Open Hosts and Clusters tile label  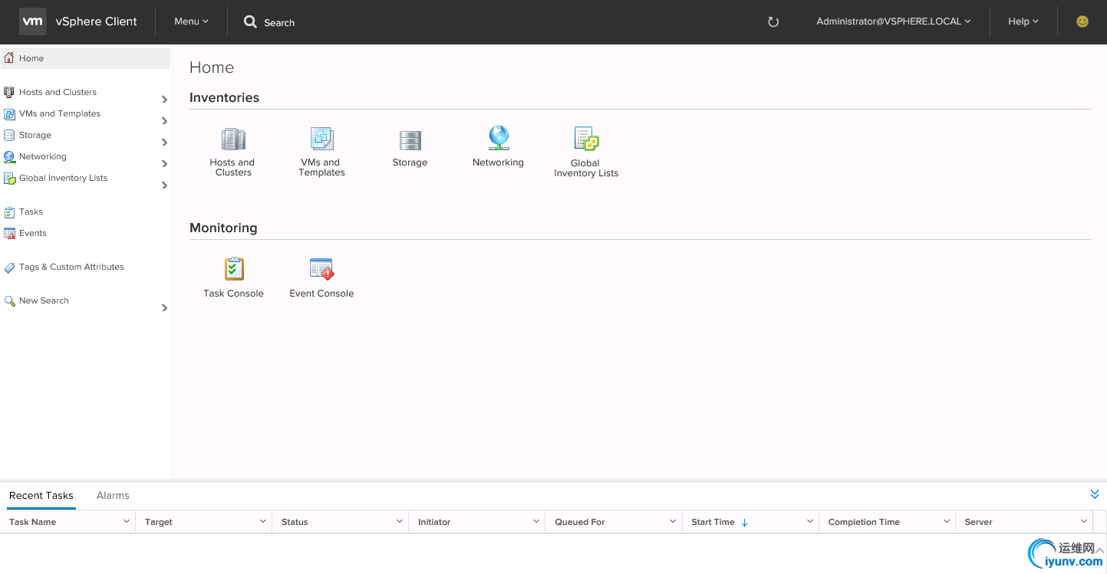[x=233, y=167]
